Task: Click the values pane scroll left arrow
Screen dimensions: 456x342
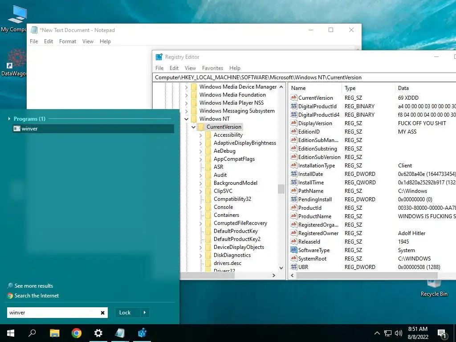Action: click(292, 275)
